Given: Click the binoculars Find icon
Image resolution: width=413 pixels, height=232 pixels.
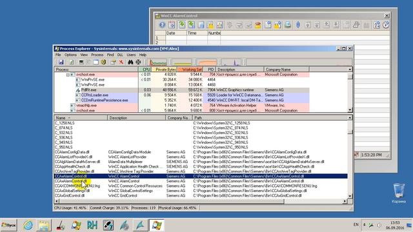Looking at the screenshot, I should (x=130, y=62).
